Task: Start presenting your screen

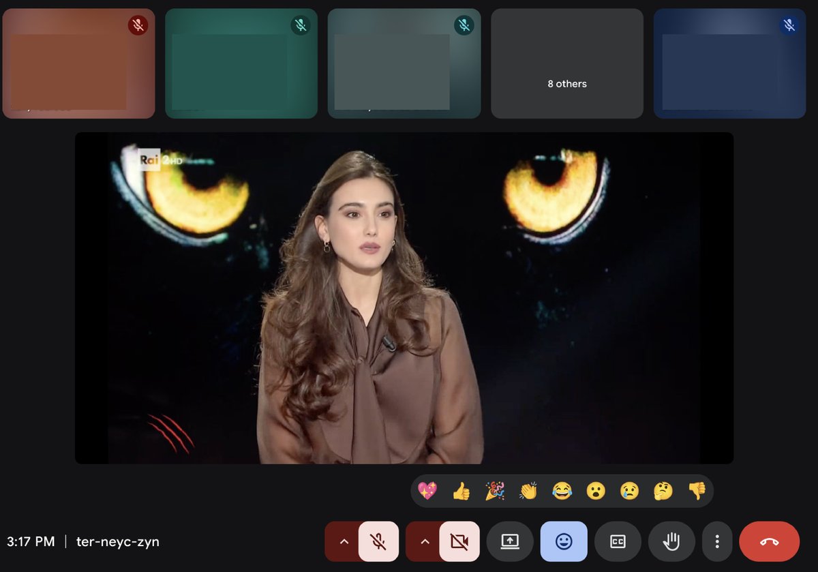Action: click(510, 541)
